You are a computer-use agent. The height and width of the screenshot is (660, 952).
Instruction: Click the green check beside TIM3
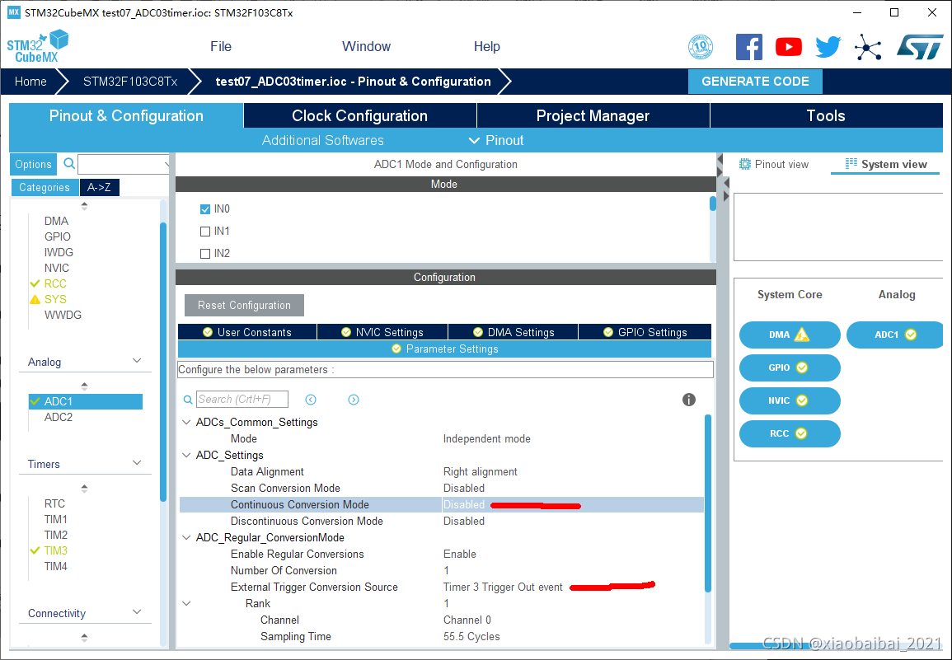(x=35, y=550)
